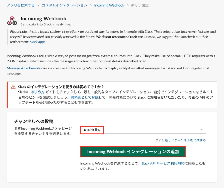Go to アプリを検索する breadcrumb
Screen dimensions: 224x188
click(x=21, y=5)
